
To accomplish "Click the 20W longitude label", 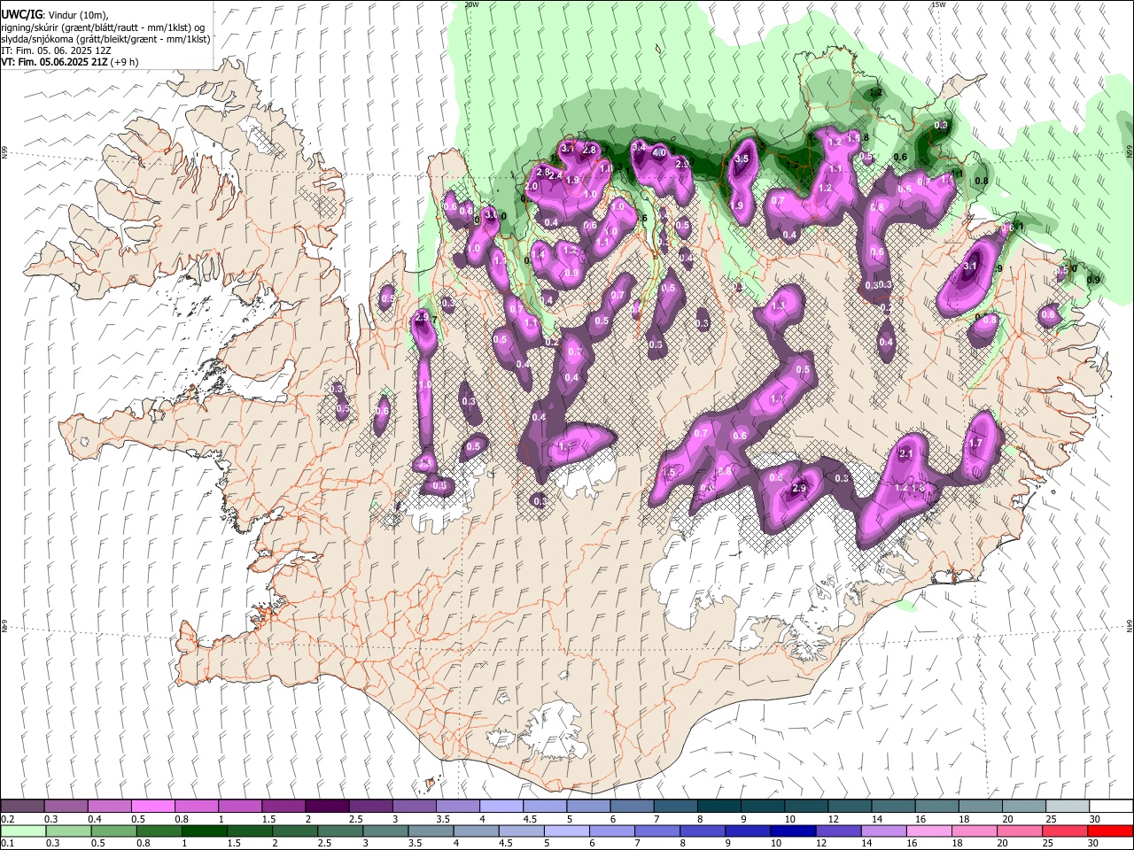I will tap(471, 4).
